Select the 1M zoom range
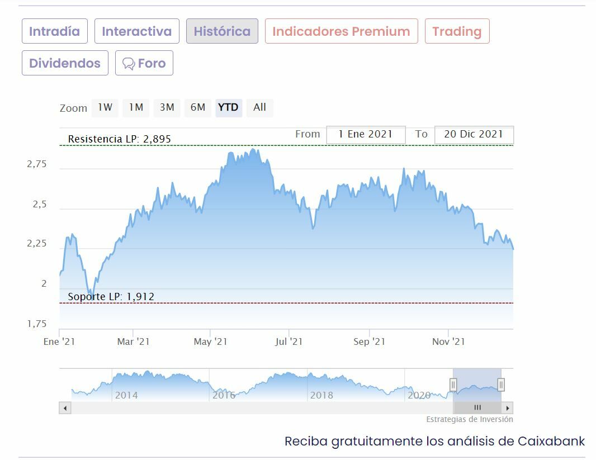Image resolution: width=596 pixels, height=460 pixels. (136, 107)
